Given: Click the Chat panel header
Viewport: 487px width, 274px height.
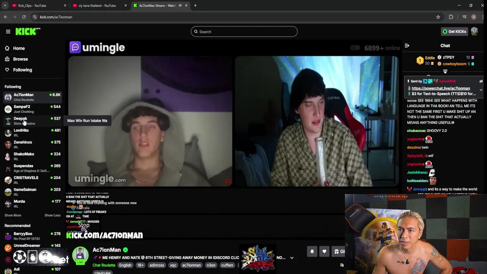Looking at the screenshot, I should click(445, 46).
